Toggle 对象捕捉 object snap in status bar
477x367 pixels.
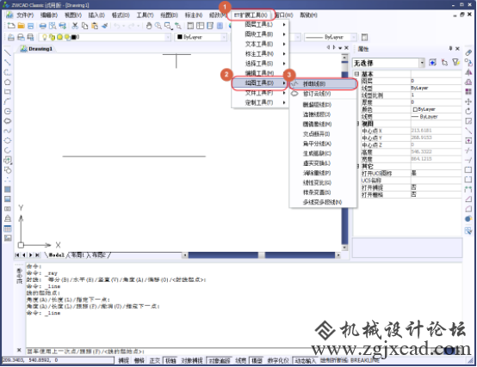[x=192, y=361]
